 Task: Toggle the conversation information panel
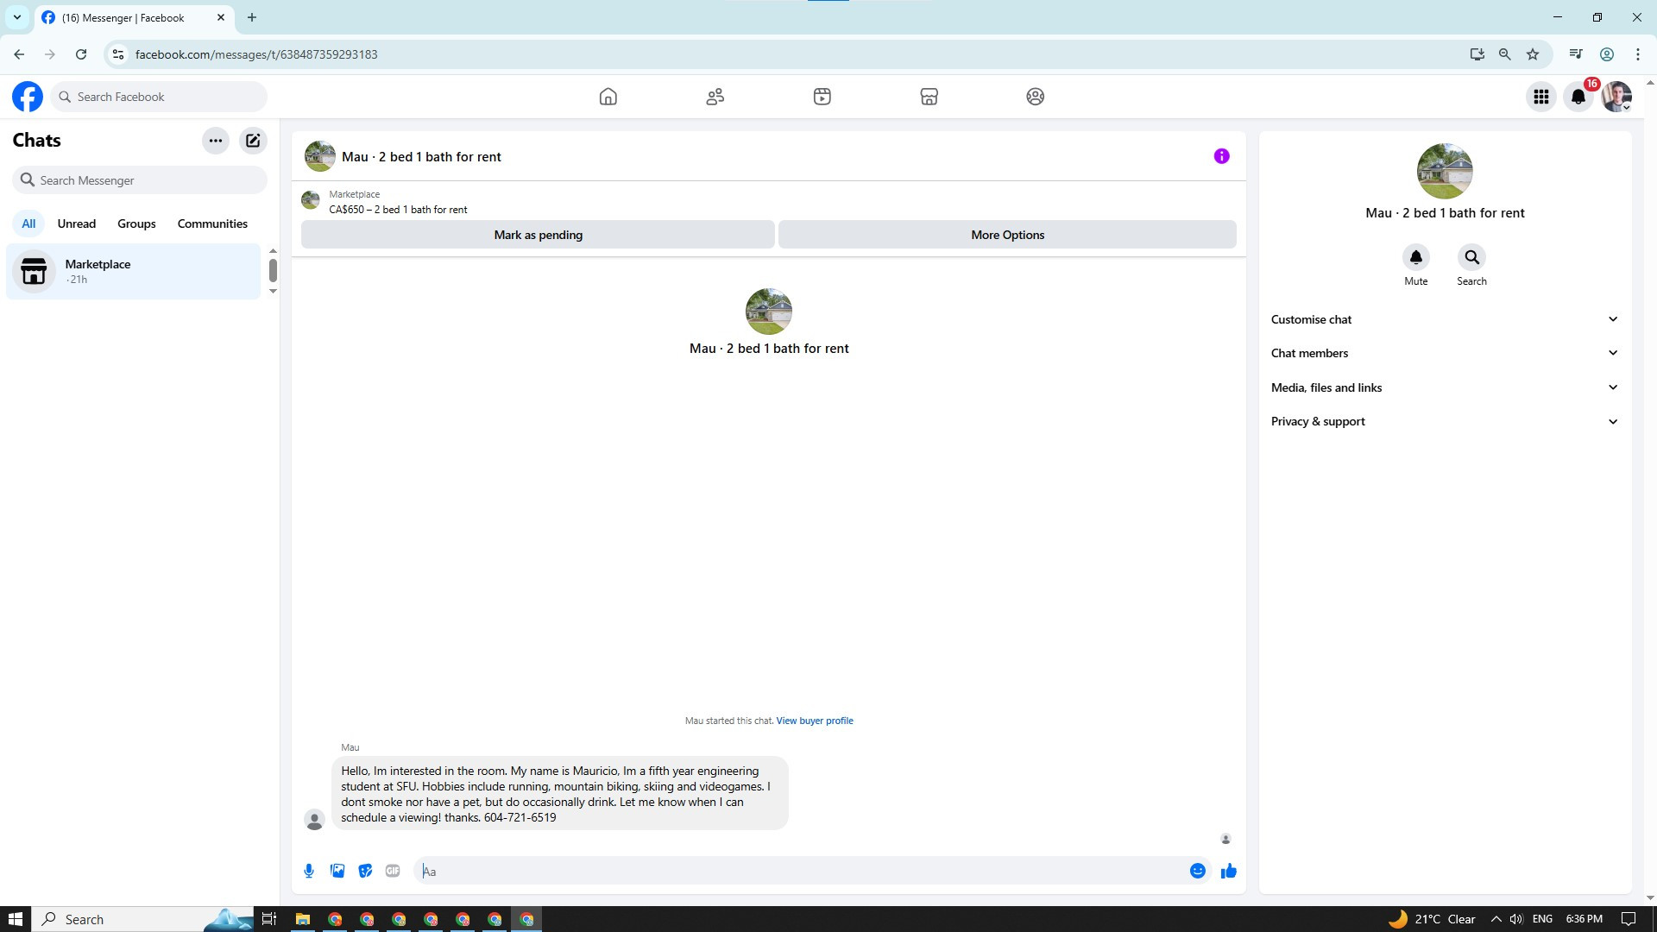[1221, 156]
